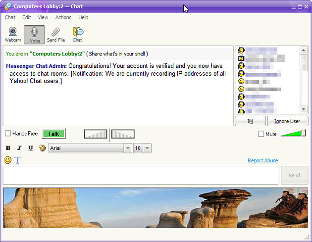Open the Actions menu
The height and width of the screenshot is (242, 312).
click(63, 17)
